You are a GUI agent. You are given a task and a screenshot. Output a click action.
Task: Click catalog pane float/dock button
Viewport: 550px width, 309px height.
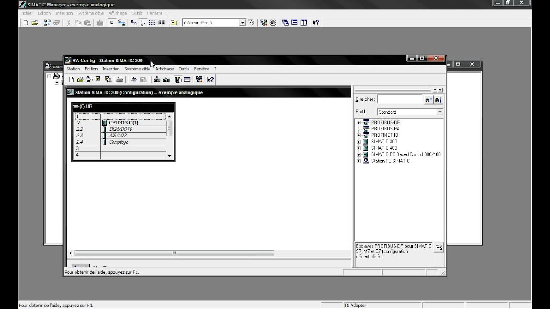[435, 90]
